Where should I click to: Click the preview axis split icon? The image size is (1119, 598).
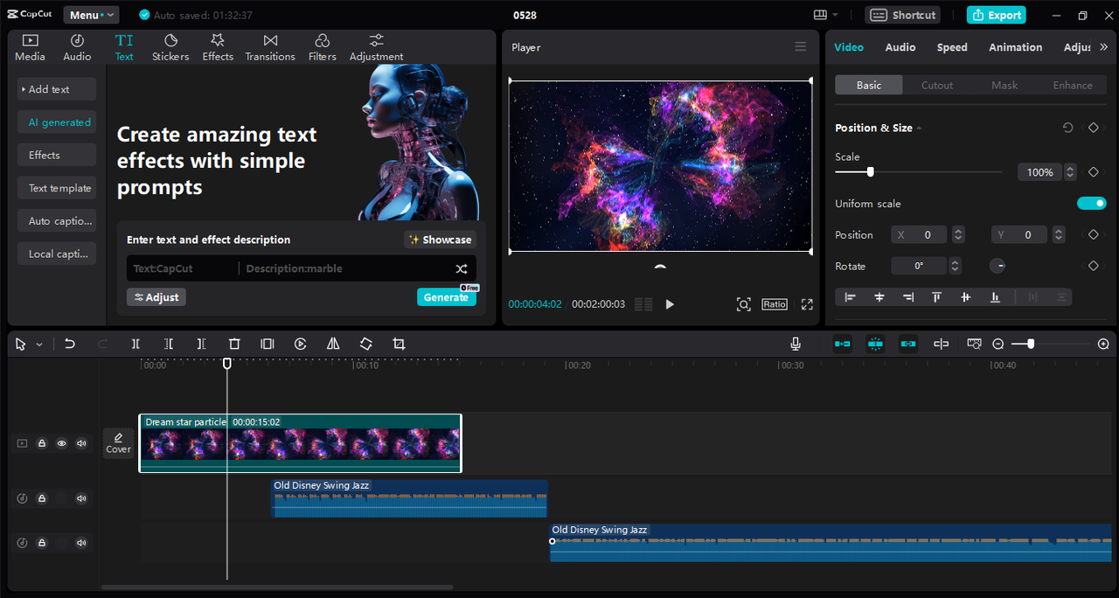click(941, 344)
